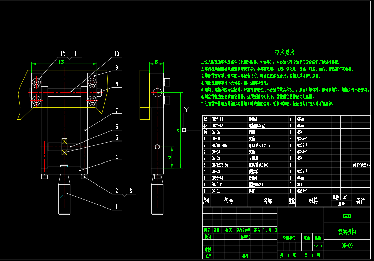This screenshot has height=261, width=374.
Task: Select the 设计 cell in title block
Action: [x=208, y=237]
